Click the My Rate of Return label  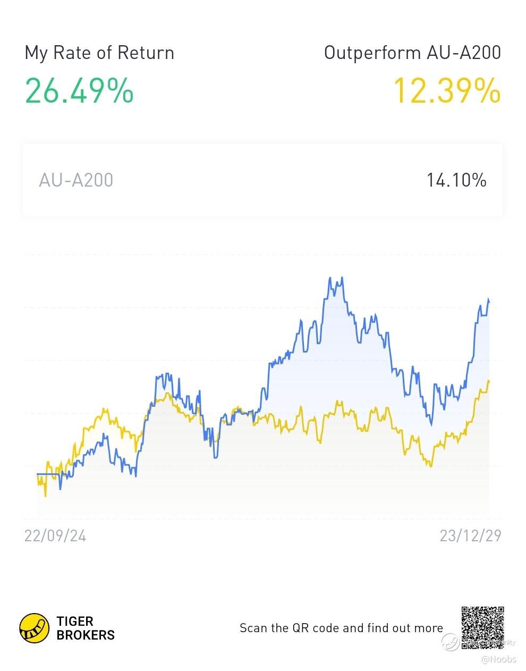point(99,53)
